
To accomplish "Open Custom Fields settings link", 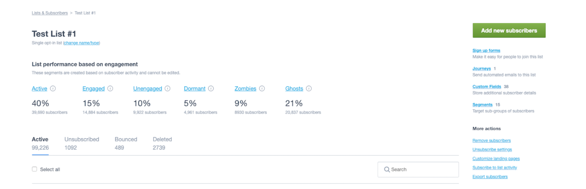I will [486, 87].
